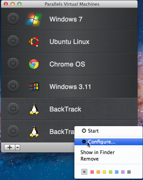Click the Windows 3.11 flag icon

pos(34,87)
